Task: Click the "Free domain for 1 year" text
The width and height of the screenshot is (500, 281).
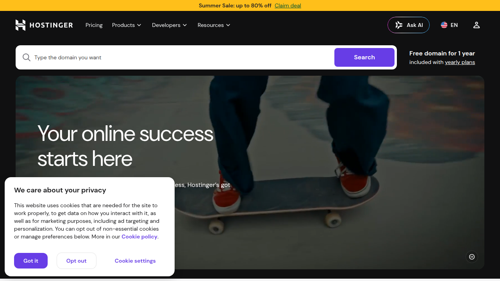Action: (x=442, y=53)
